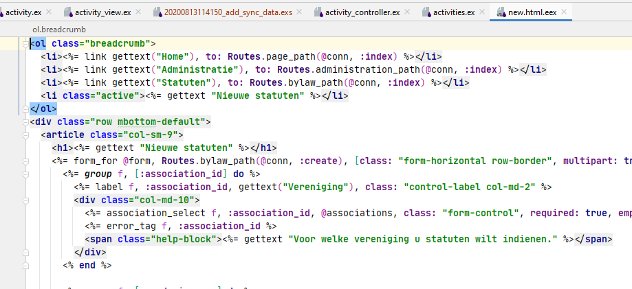This screenshot has height=289, width=632.
Task: Click fold marker at the end line
Action: [26, 265]
